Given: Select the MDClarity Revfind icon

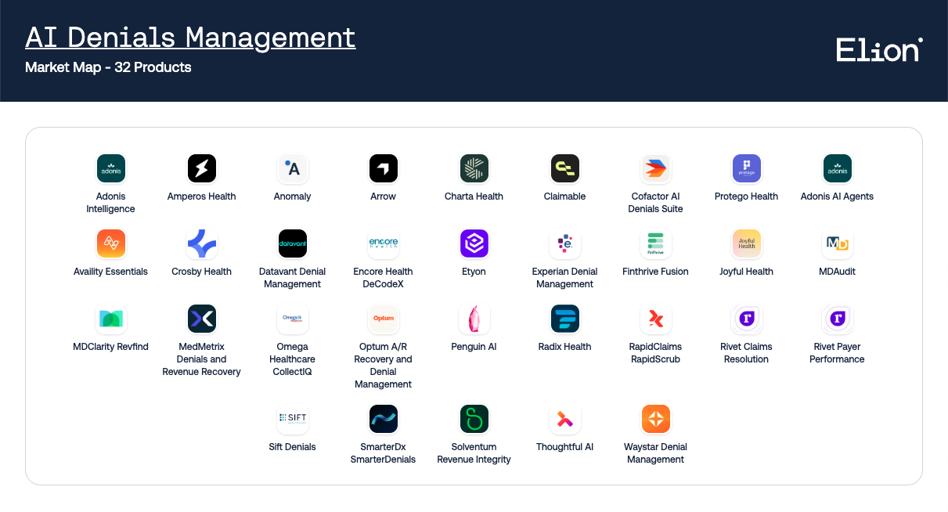Looking at the screenshot, I should click(x=110, y=319).
